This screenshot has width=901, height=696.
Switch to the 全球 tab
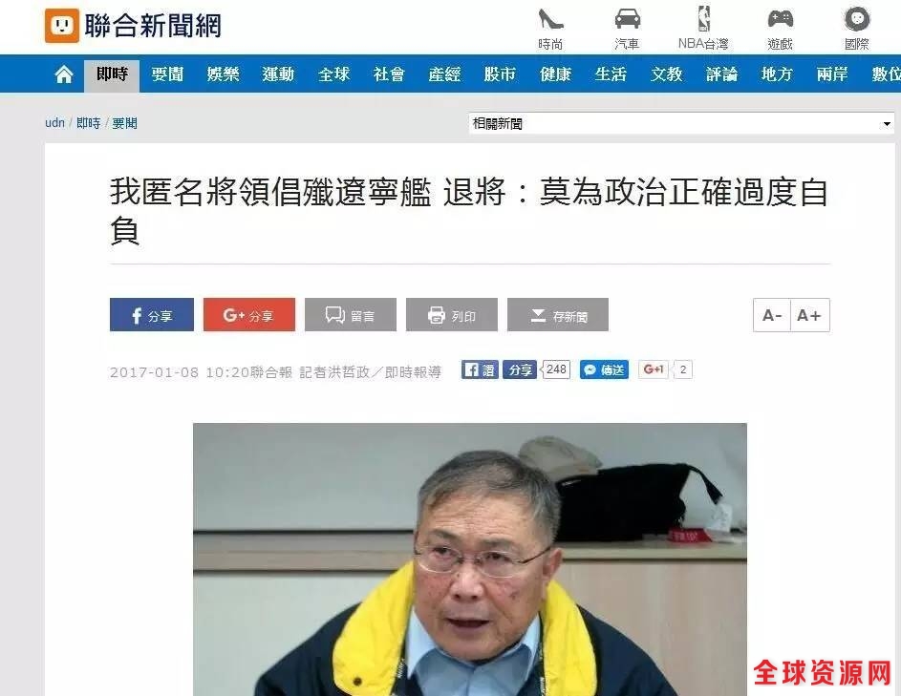(333, 74)
